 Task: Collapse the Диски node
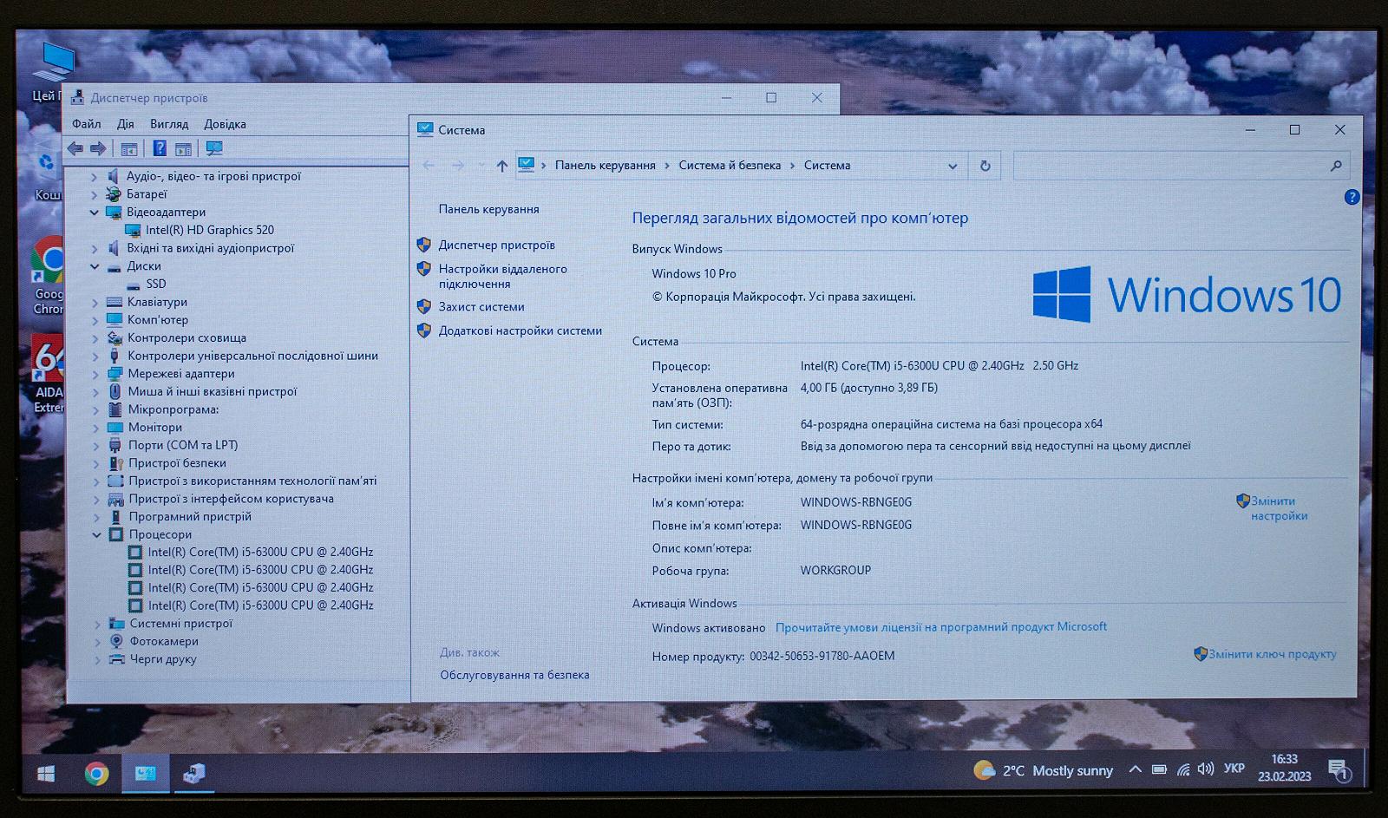click(x=95, y=266)
